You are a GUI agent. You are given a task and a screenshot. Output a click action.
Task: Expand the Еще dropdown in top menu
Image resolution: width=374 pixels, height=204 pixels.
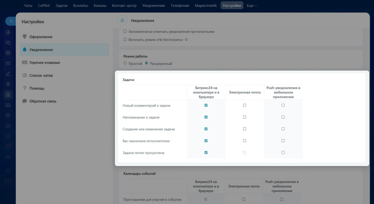252,5
